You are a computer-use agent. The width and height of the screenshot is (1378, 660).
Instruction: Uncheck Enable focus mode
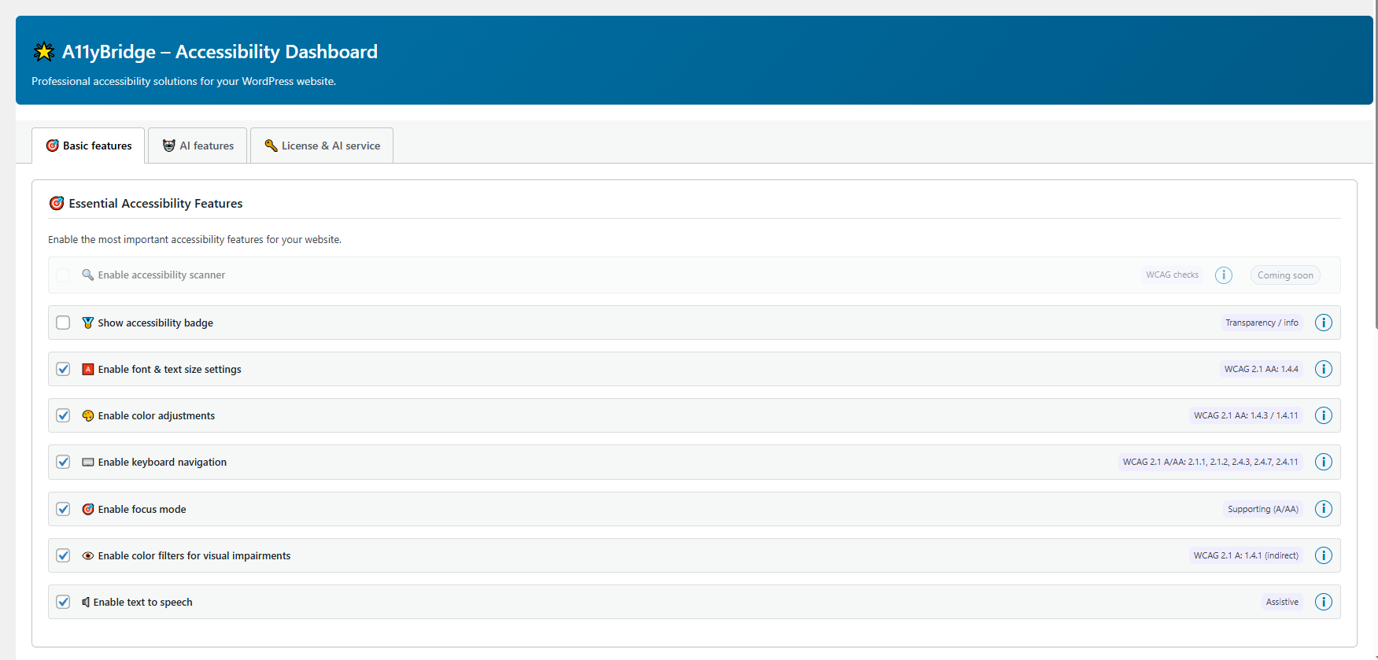(63, 509)
